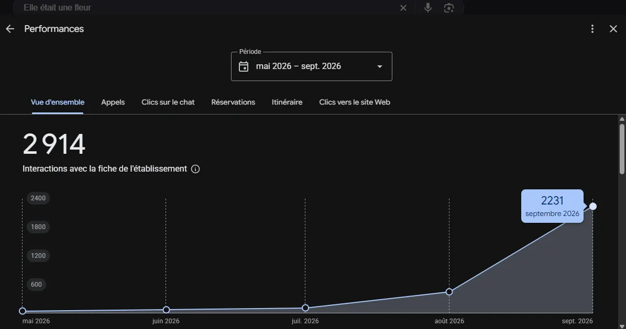Screen dimensions: 626x329
Task: Click the 'août 2026' x-axis label
Action: click(449, 321)
